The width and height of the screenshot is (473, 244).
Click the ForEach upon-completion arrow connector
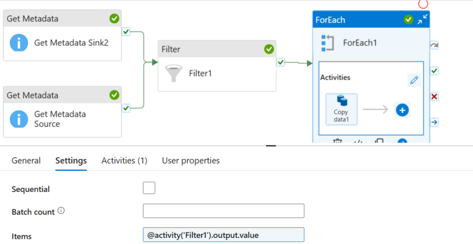pyautogui.click(x=434, y=122)
